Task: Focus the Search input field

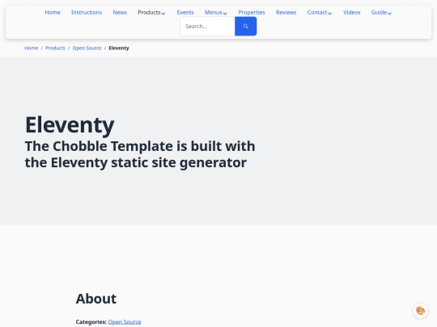Action: [x=208, y=26]
